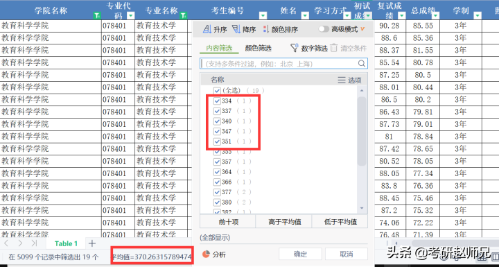
Task: Select the 复试成绩 cell showing 87.25
Action: [x=389, y=75]
